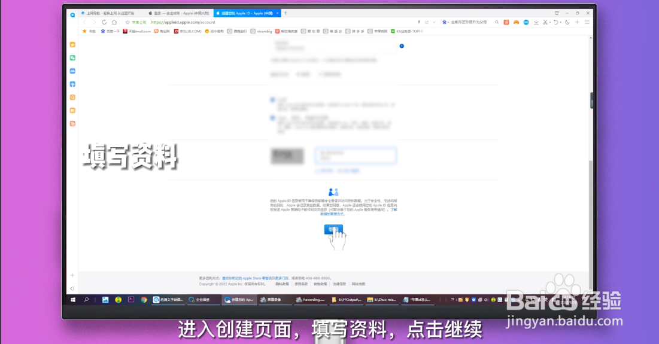Add a sidebar app with plus icon
Viewport: 659px width, 344px height.
(72, 275)
